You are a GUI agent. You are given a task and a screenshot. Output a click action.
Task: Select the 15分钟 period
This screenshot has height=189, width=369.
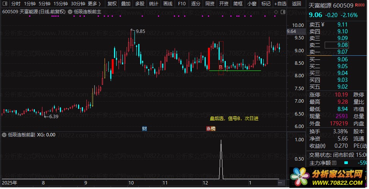(x=61, y=4)
